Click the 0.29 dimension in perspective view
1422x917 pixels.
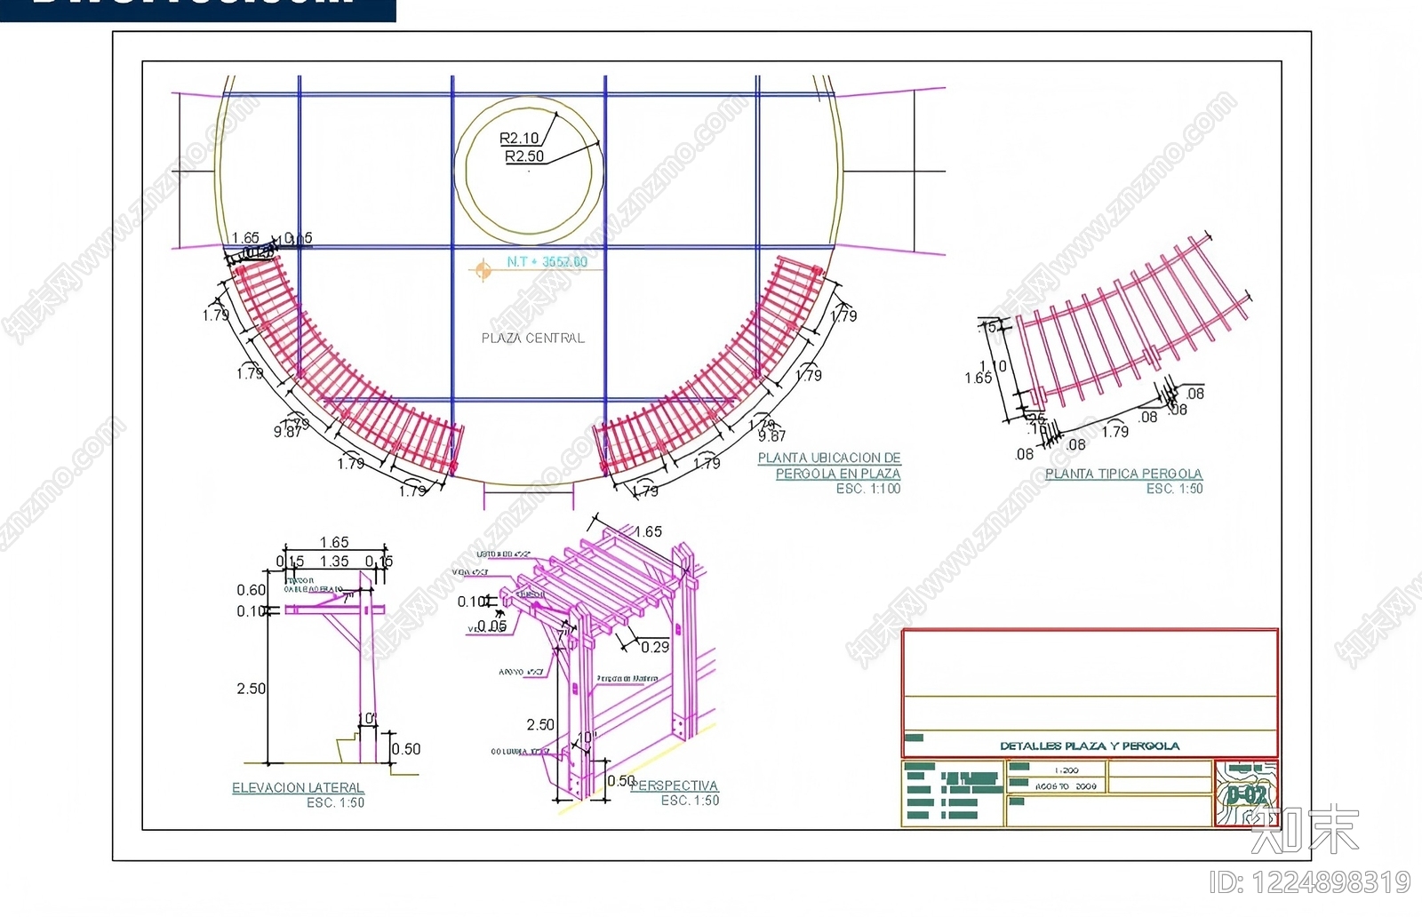pyautogui.click(x=655, y=647)
